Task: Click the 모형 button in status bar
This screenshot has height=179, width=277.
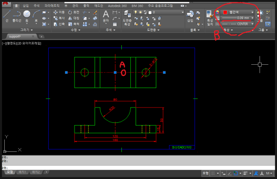Action: tap(205, 173)
